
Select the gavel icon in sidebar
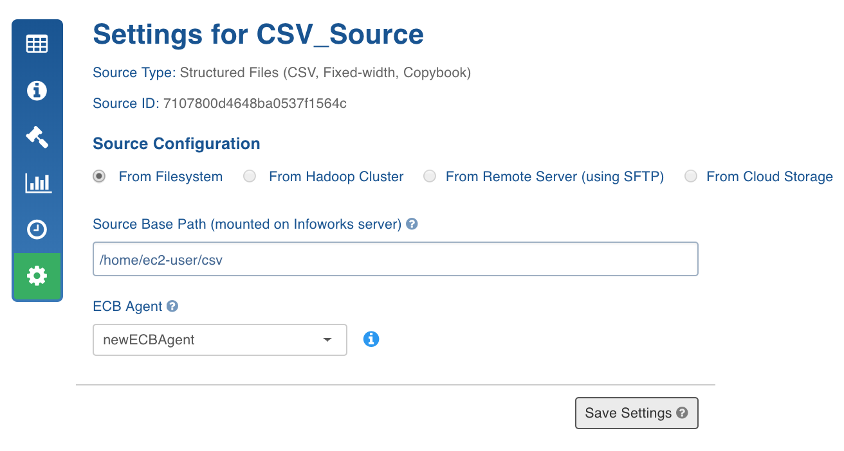tap(37, 137)
